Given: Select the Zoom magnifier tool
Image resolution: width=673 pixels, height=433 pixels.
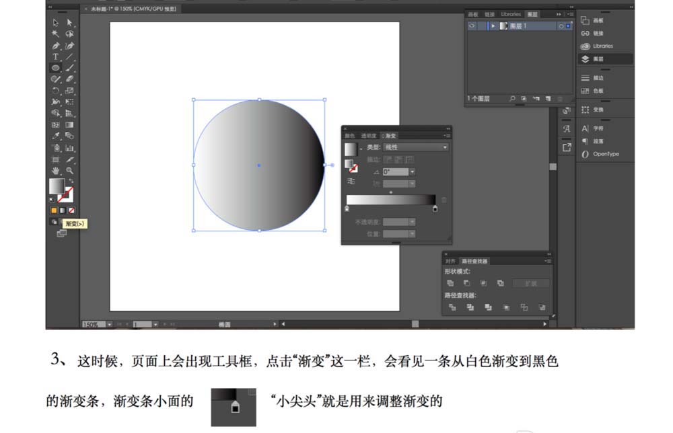Looking at the screenshot, I should click(69, 171).
